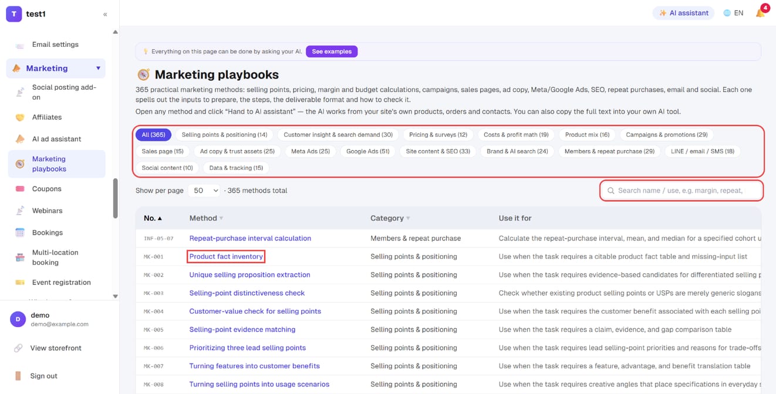Filter by Sales page (15)
The height and width of the screenshot is (394, 776).
[x=163, y=151]
